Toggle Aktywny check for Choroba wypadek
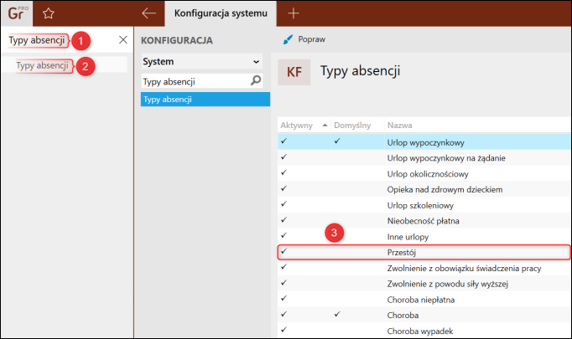The height and width of the screenshot is (339, 572). pos(284,330)
